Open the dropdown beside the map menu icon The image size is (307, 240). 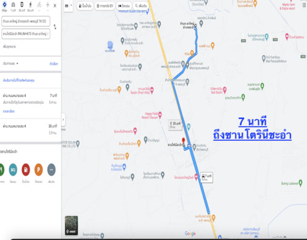pos(71,6)
